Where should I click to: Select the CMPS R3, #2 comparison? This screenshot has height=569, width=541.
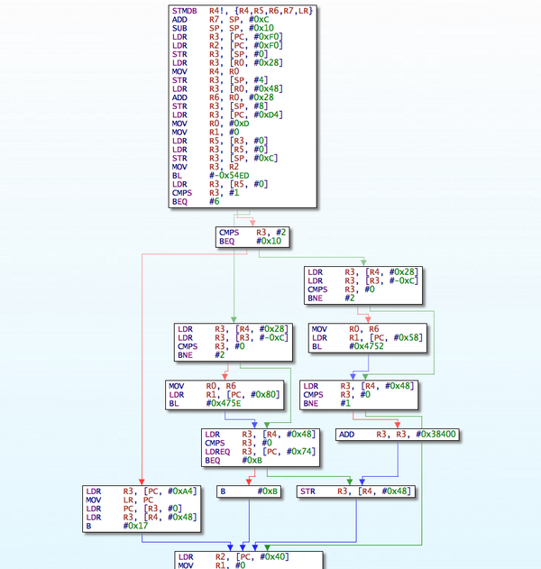tap(252, 233)
